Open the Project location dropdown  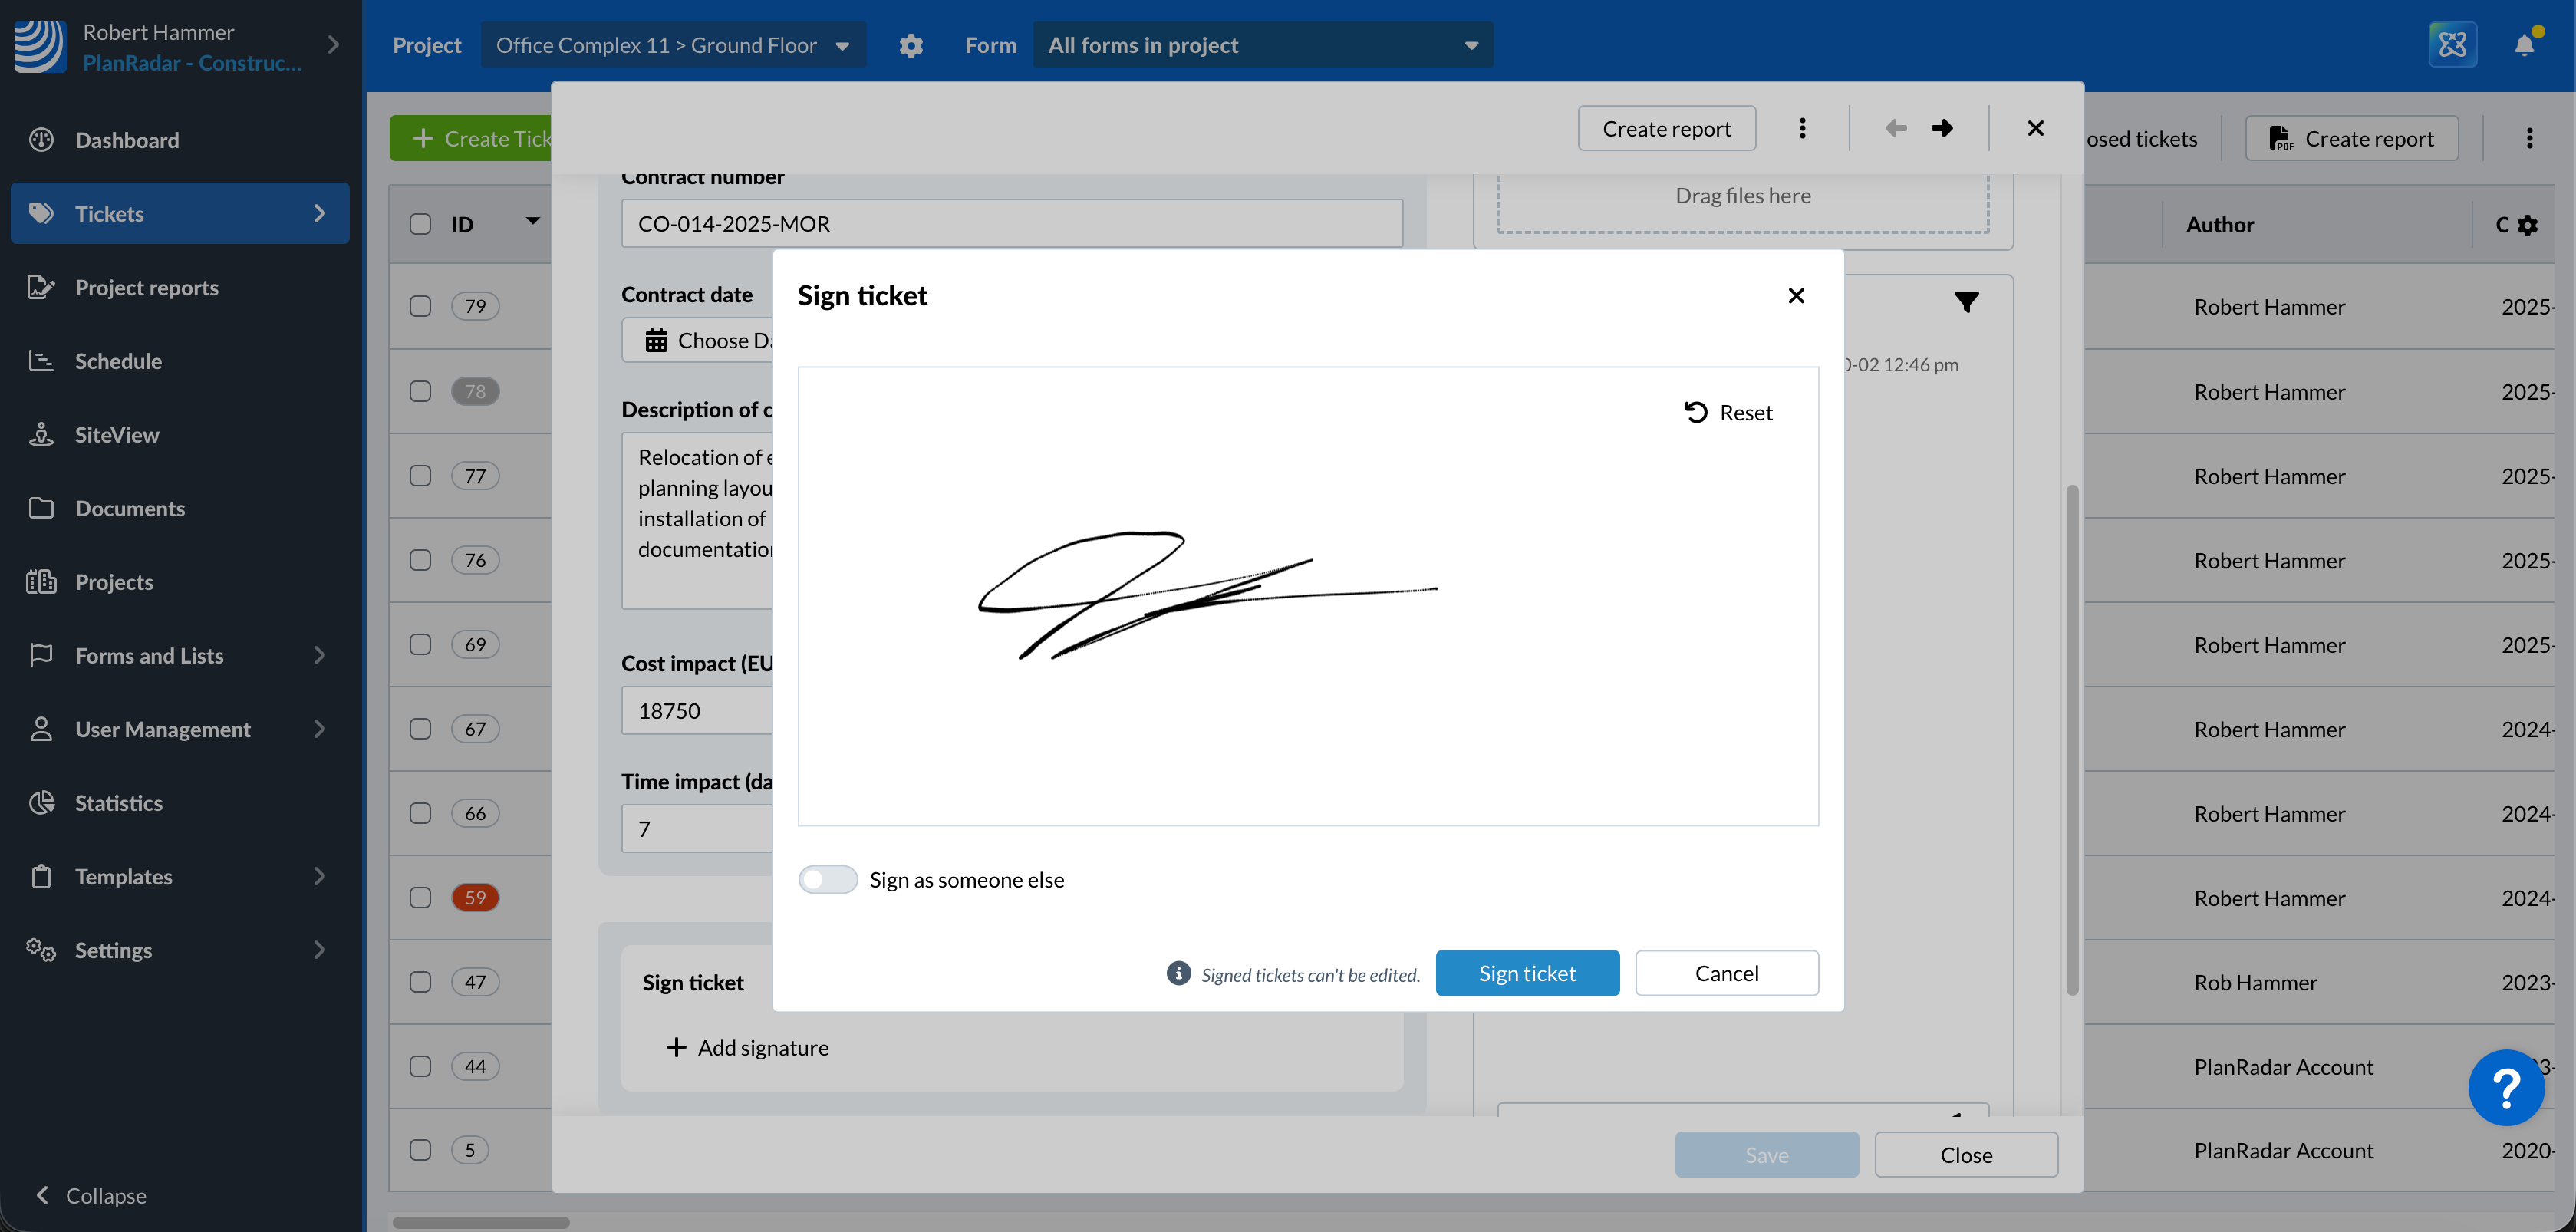click(673, 45)
